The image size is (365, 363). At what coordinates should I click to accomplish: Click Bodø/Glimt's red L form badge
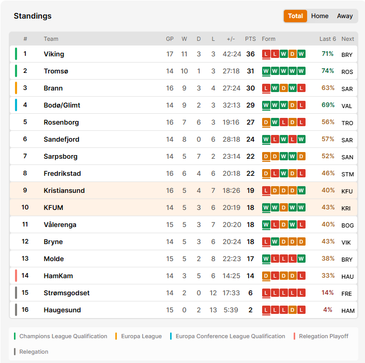click(301, 105)
